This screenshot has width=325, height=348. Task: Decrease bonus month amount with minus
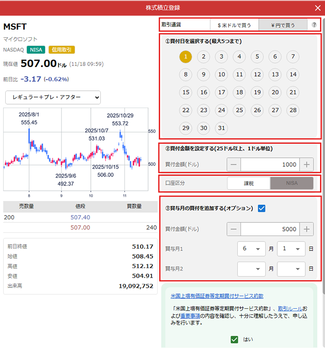234,229
